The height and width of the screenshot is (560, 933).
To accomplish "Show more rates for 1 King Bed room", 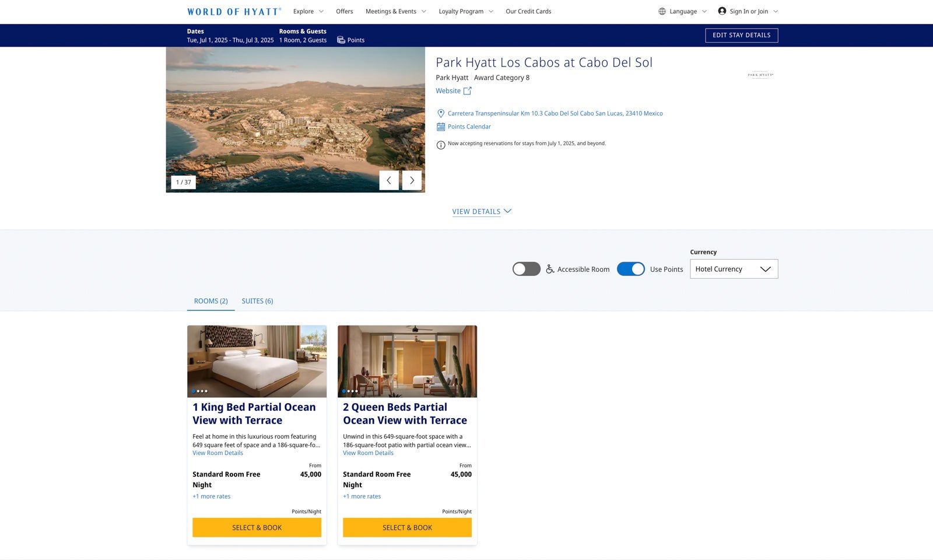I will (x=212, y=496).
